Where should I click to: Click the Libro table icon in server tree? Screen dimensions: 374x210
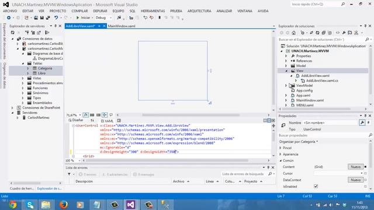[35, 73]
